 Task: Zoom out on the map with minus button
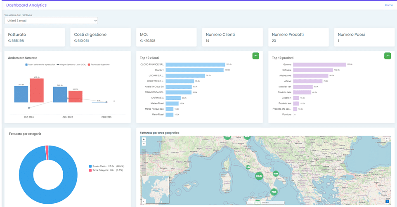(x=144, y=144)
